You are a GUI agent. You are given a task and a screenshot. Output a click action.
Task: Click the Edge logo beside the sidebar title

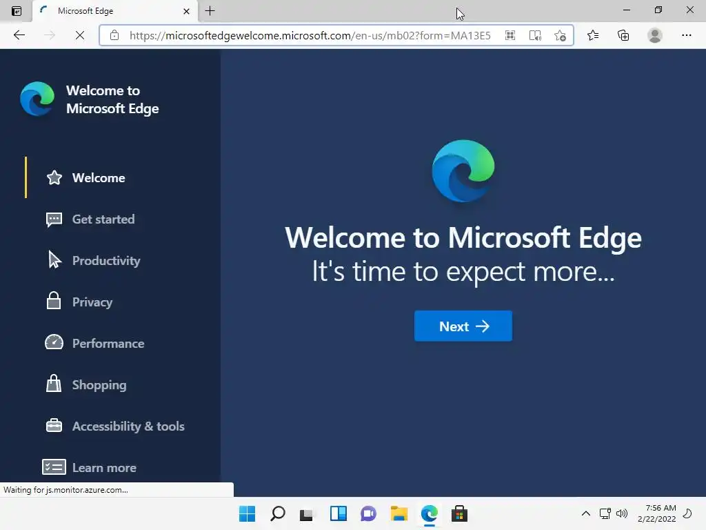(37, 99)
